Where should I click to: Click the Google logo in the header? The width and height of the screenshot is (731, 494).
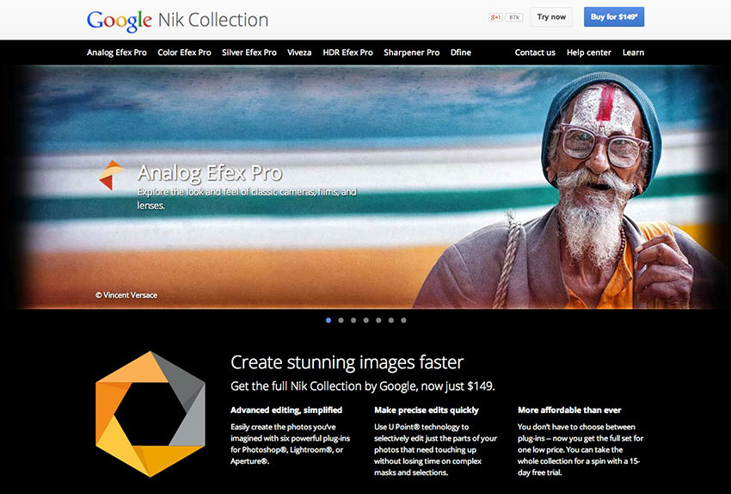coord(120,21)
